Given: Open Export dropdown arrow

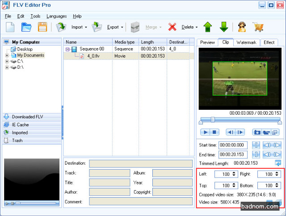Looking at the screenshot, I should click(x=122, y=27).
